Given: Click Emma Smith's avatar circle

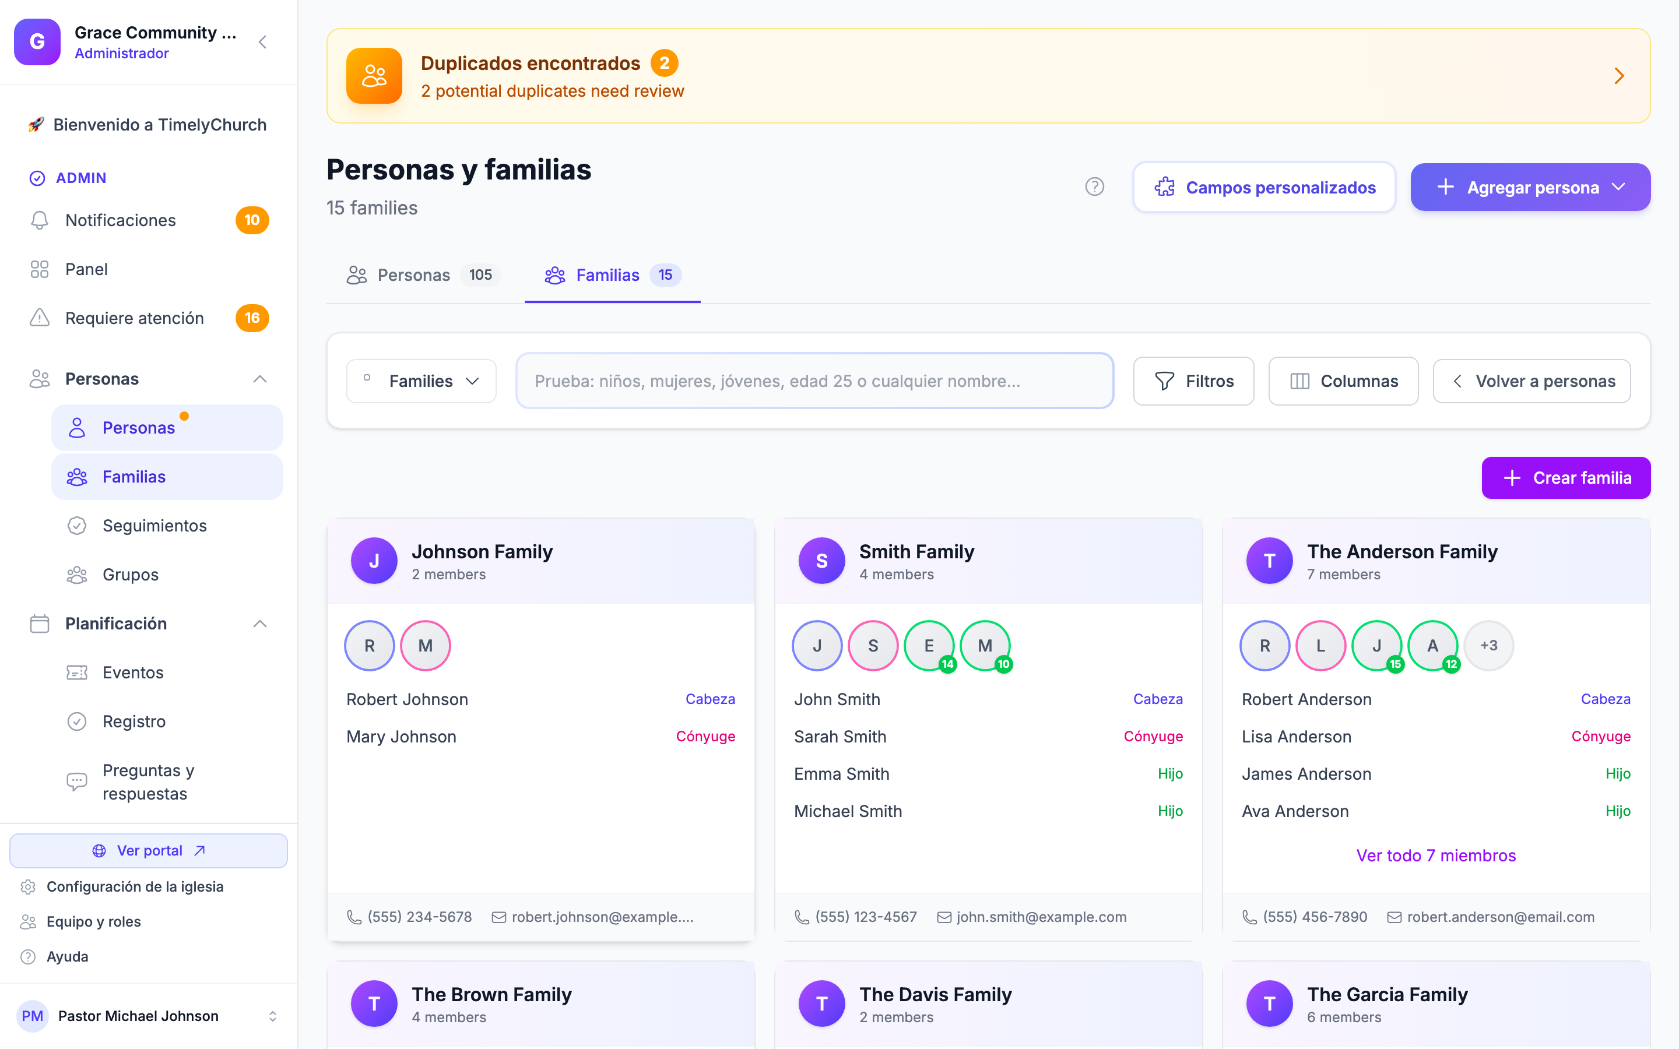Looking at the screenshot, I should pyautogui.click(x=929, y=645).
